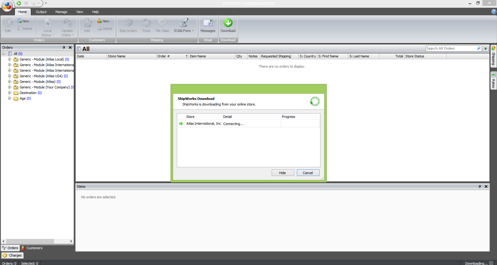
Task: Sort by the Order # column header
Action: coord(172,56)
